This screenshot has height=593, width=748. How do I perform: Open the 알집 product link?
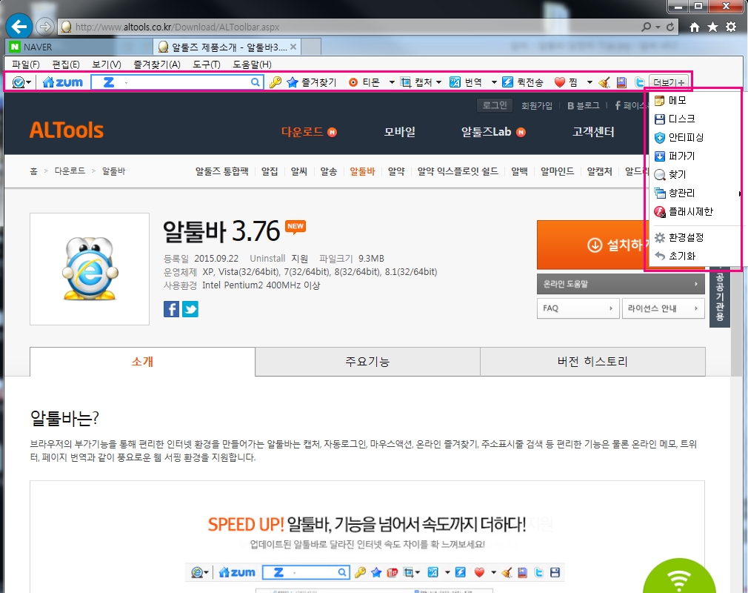270,171
